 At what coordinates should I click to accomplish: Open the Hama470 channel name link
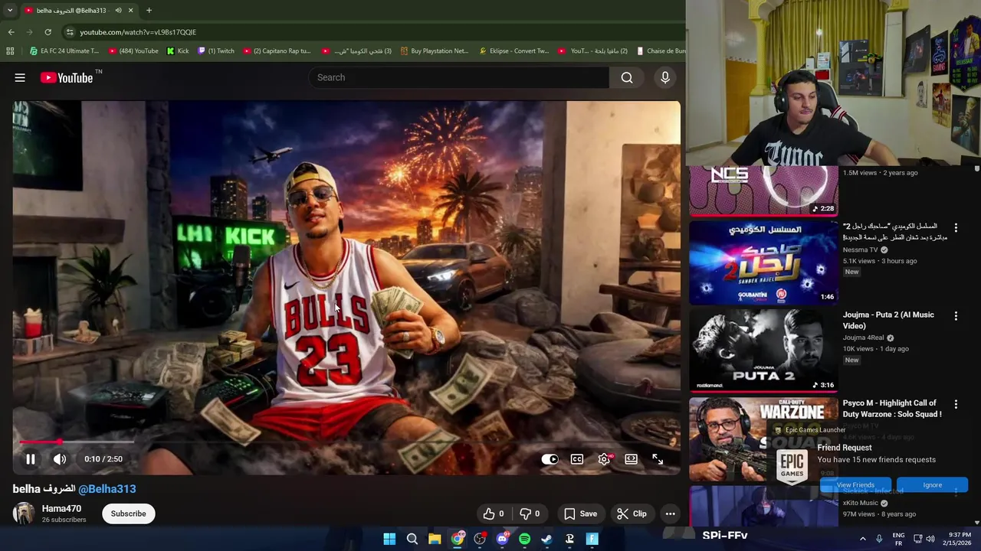pos(61,509)
